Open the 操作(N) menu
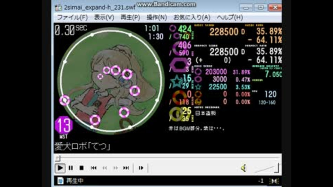The height and width of the screenshot is (187, 333). [x=157, y=17]
